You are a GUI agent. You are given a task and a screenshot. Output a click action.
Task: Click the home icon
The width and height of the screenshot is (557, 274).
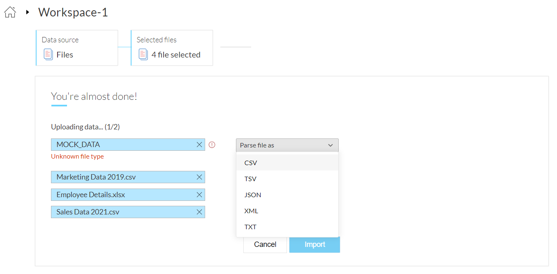(10, 12)
